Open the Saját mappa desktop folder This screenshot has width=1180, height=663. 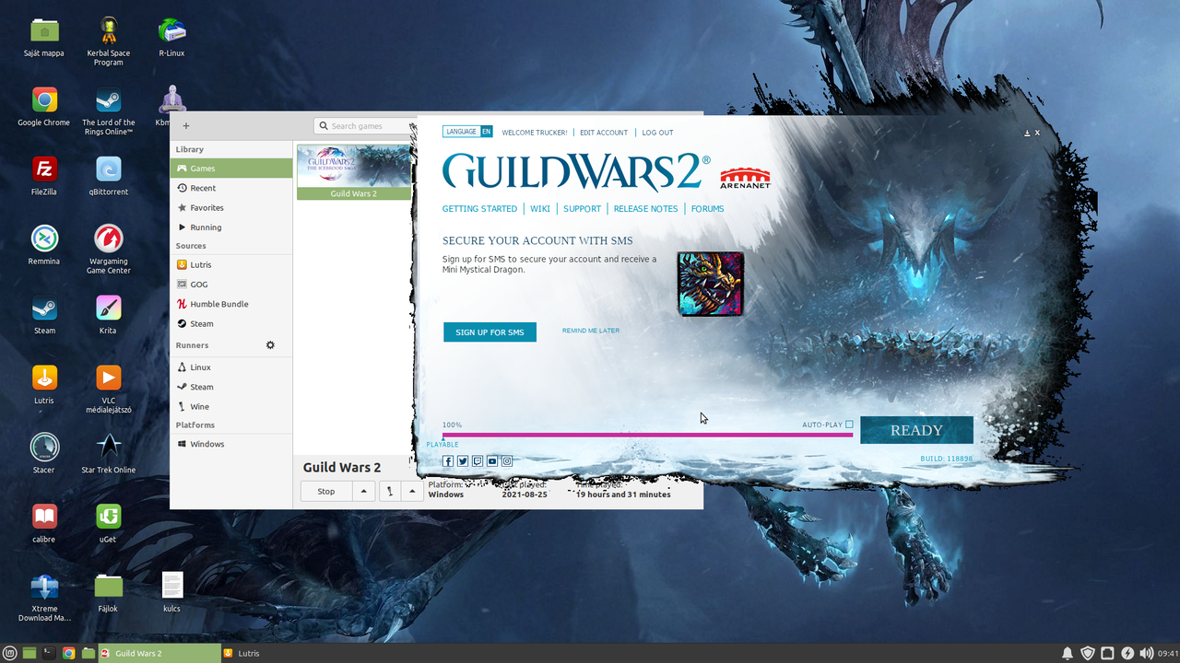click(x=44, y=37)
